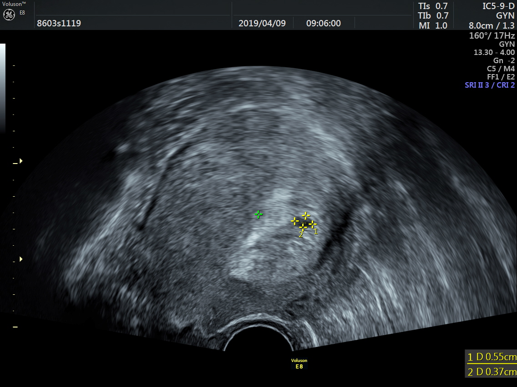Click the MI 1.0 mechanical index readout
This screenshot has width=517, height=387.
pyautogui.click(x=433, y=25)
